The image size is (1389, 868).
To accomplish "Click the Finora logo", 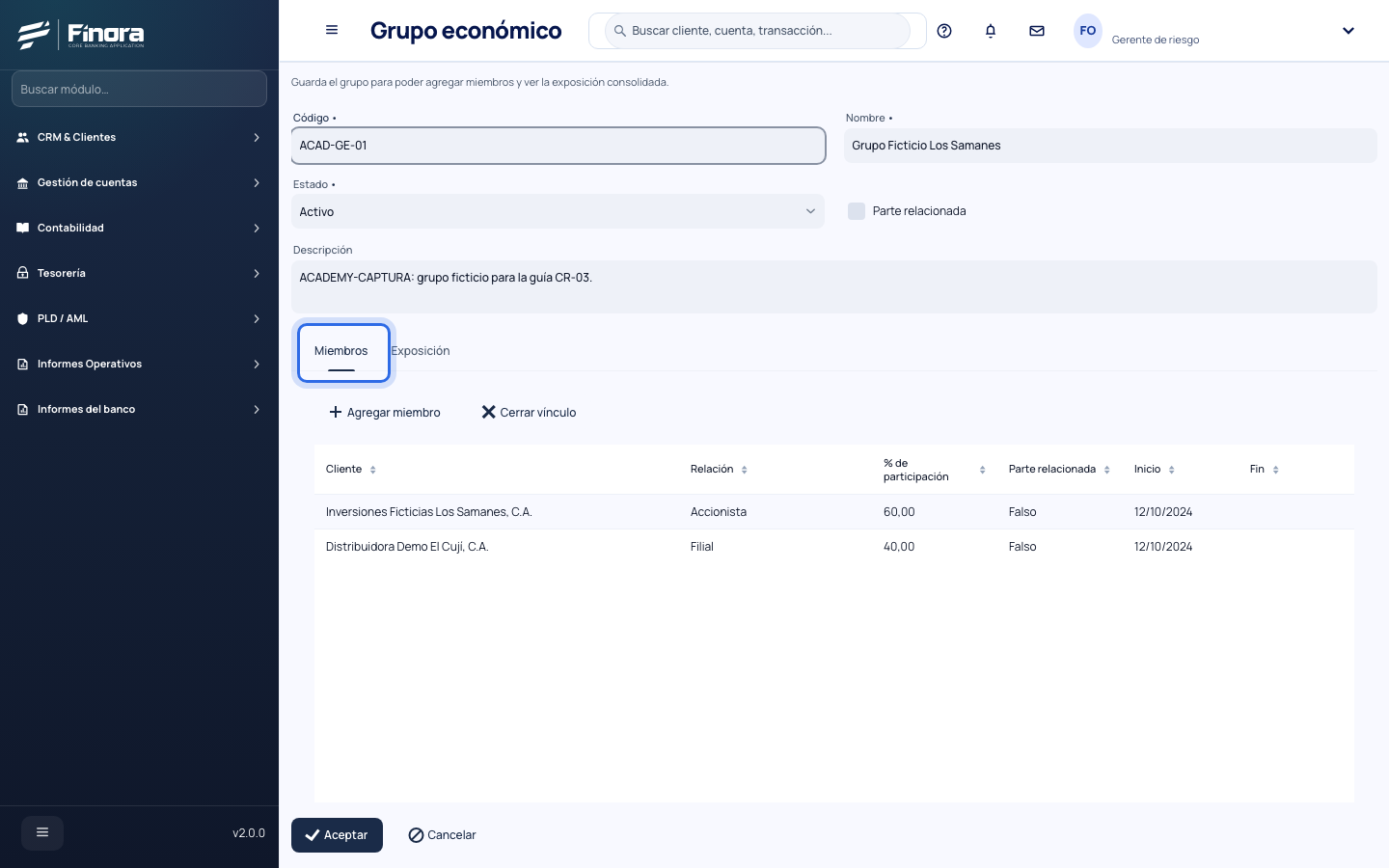I will [81, 35].
